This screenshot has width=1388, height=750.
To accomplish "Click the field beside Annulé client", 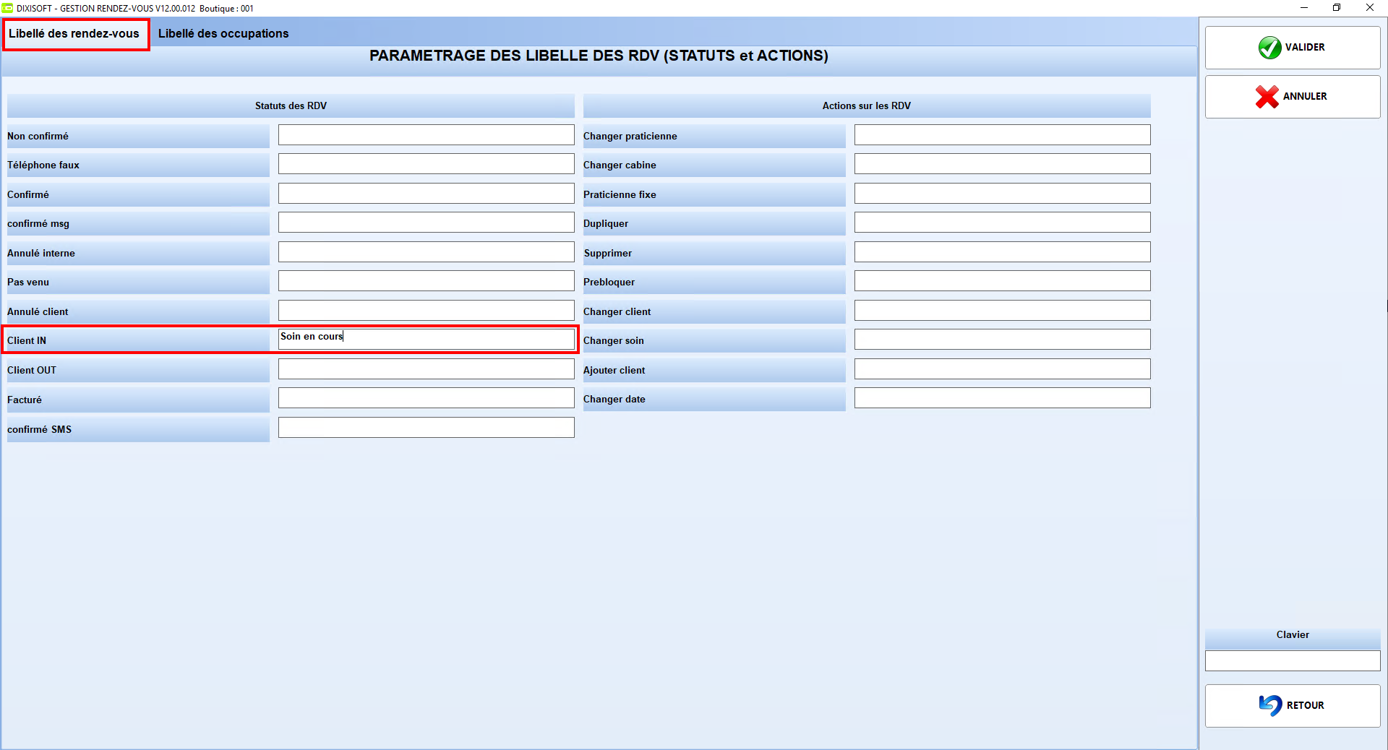I will click(426, 310).
